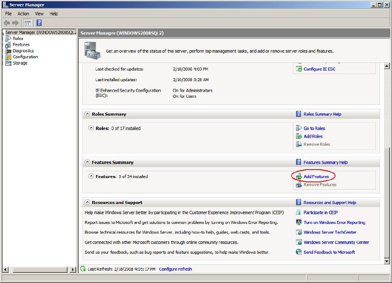Open the Configure IE ESC link

tap(319, 69)
